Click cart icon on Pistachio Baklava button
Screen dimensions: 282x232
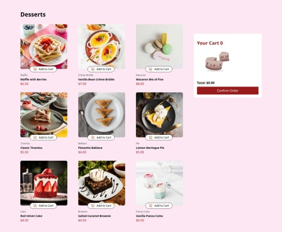tap(92, 138)
